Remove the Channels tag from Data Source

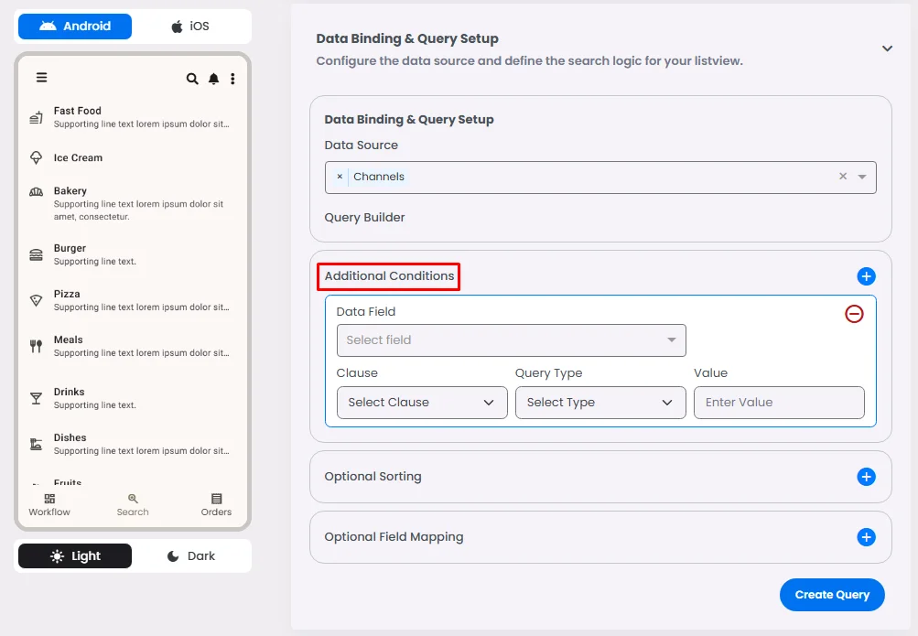tap(340, 177)
